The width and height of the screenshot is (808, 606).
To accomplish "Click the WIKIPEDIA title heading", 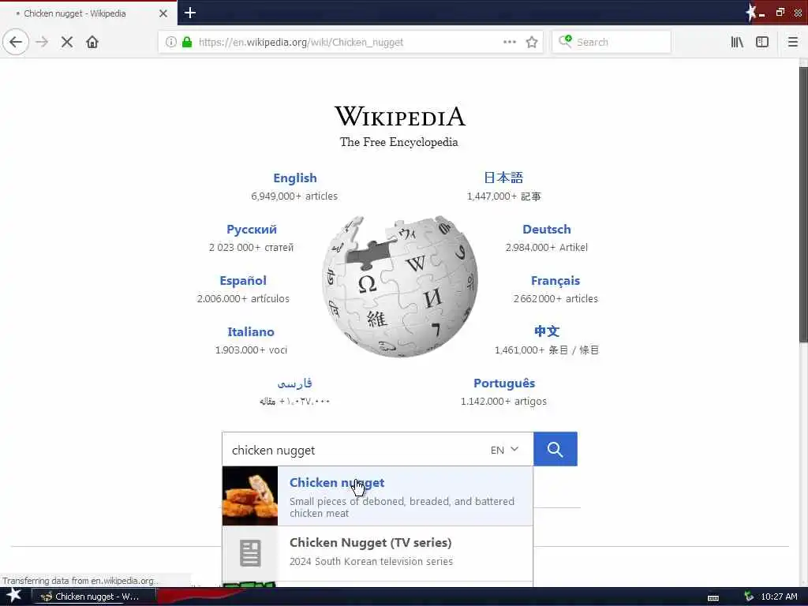I will coord(400,116).
